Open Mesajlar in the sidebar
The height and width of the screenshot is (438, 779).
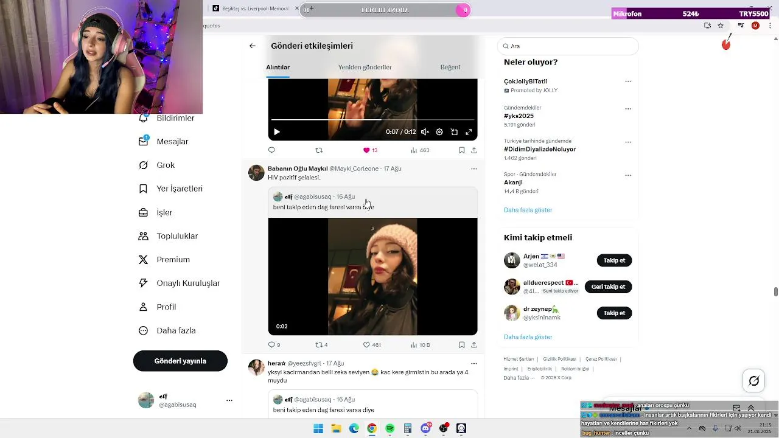tap(164, 141)
